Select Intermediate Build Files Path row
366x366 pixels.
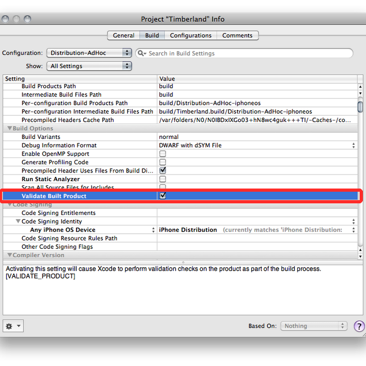180,95
